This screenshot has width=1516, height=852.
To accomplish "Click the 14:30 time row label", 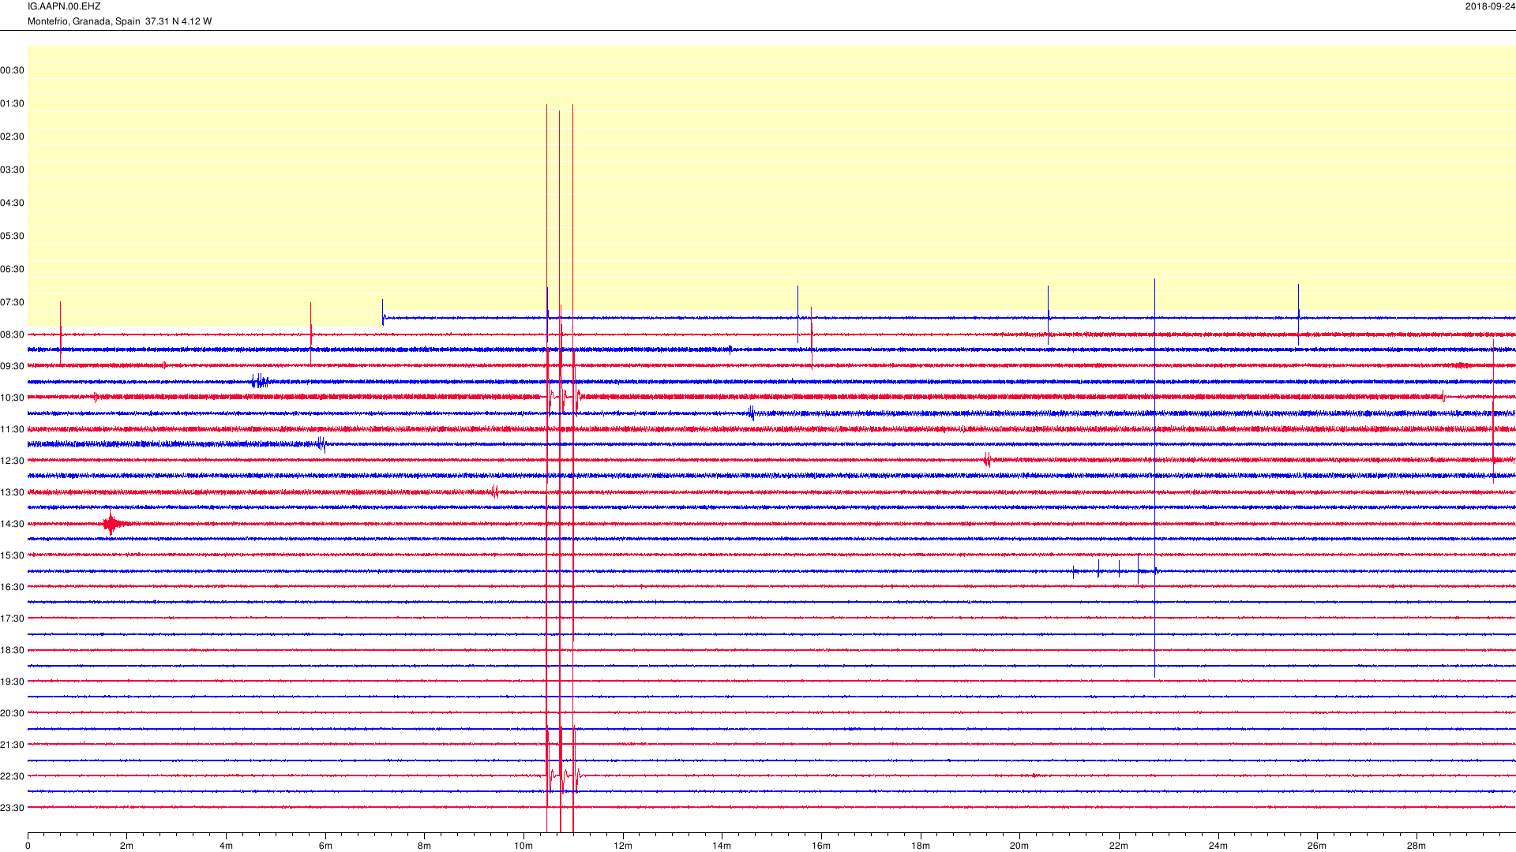I will tap(12, 524).
